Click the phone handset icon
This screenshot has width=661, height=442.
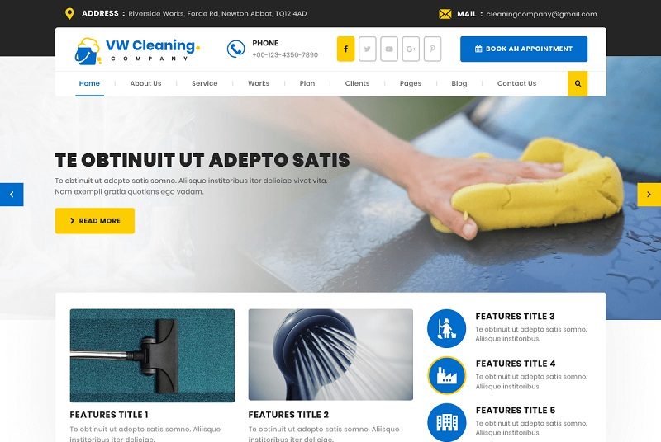coord(235,49)
